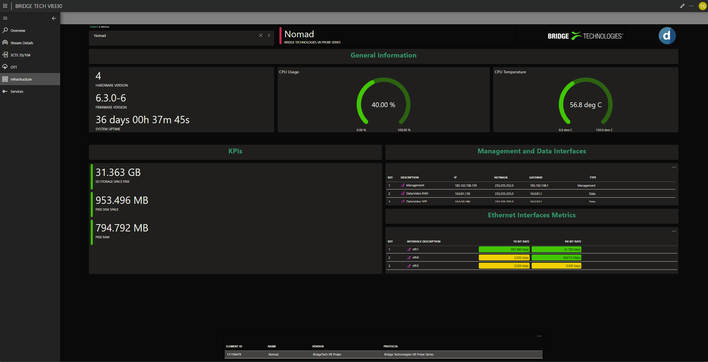Click the Overview magnifier icon
The height and width of the screenshot is (362, 708).
5,30
